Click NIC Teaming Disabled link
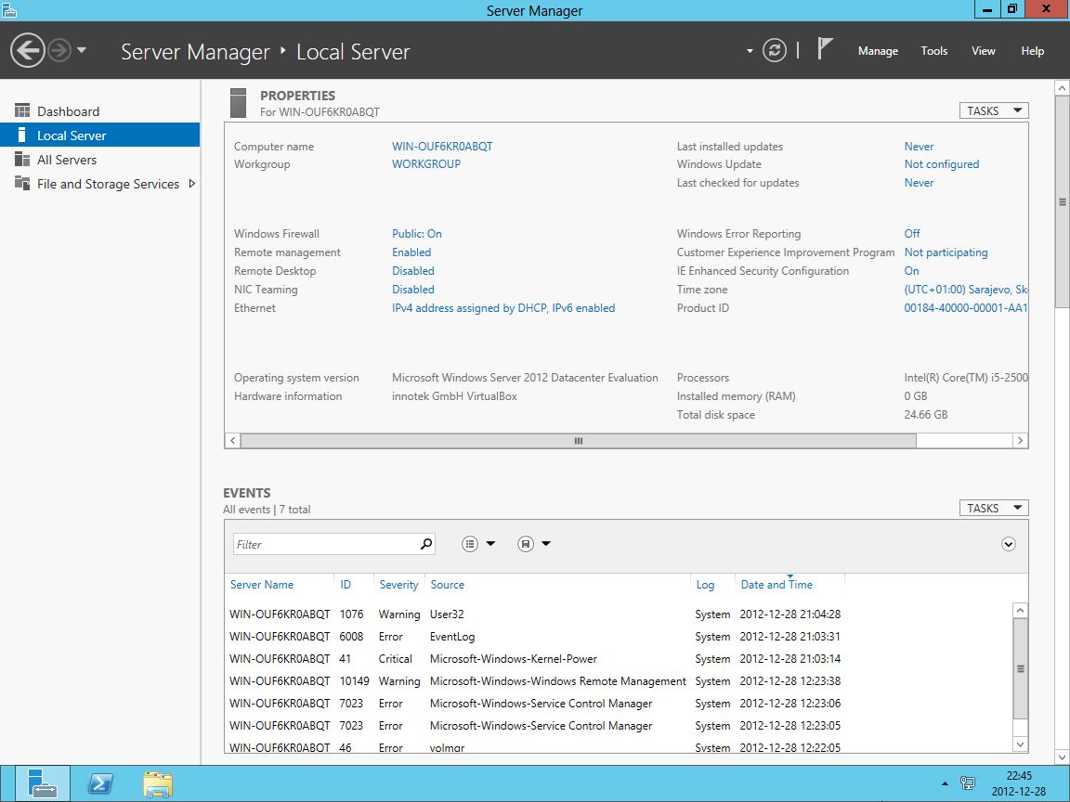 click(412, 290)
